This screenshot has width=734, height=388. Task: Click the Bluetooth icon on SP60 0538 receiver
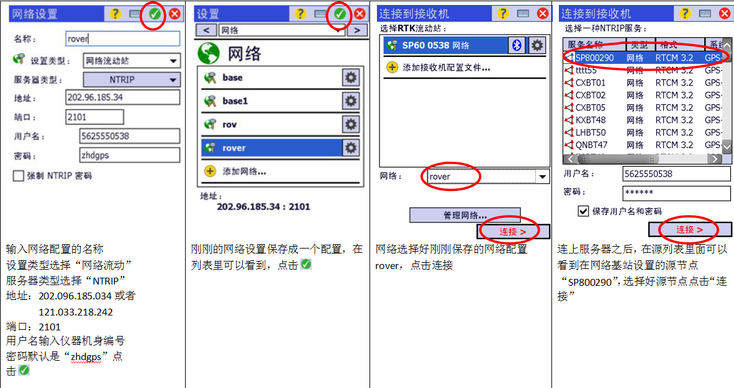click(516, 45)
